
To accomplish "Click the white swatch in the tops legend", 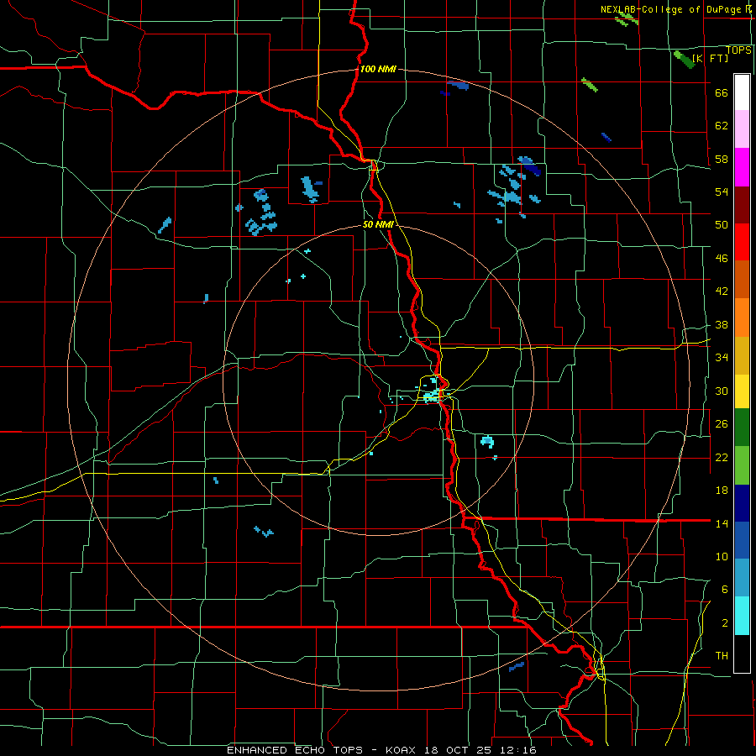I will pos(742,92).
